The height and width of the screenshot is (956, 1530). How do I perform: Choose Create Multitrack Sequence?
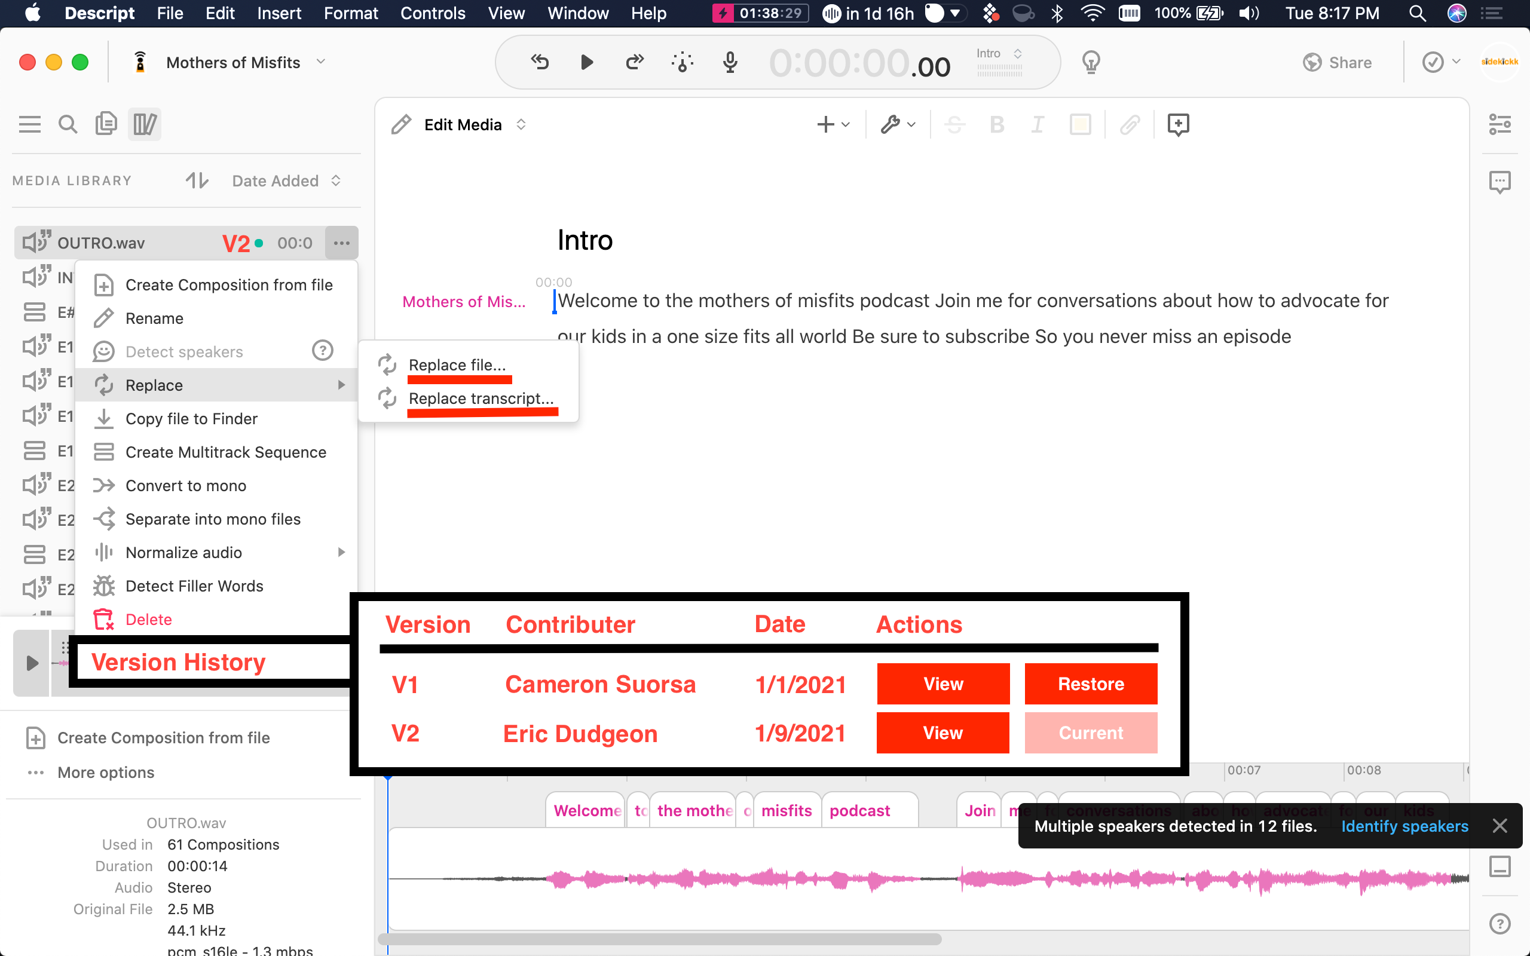[x=216, y=452]
